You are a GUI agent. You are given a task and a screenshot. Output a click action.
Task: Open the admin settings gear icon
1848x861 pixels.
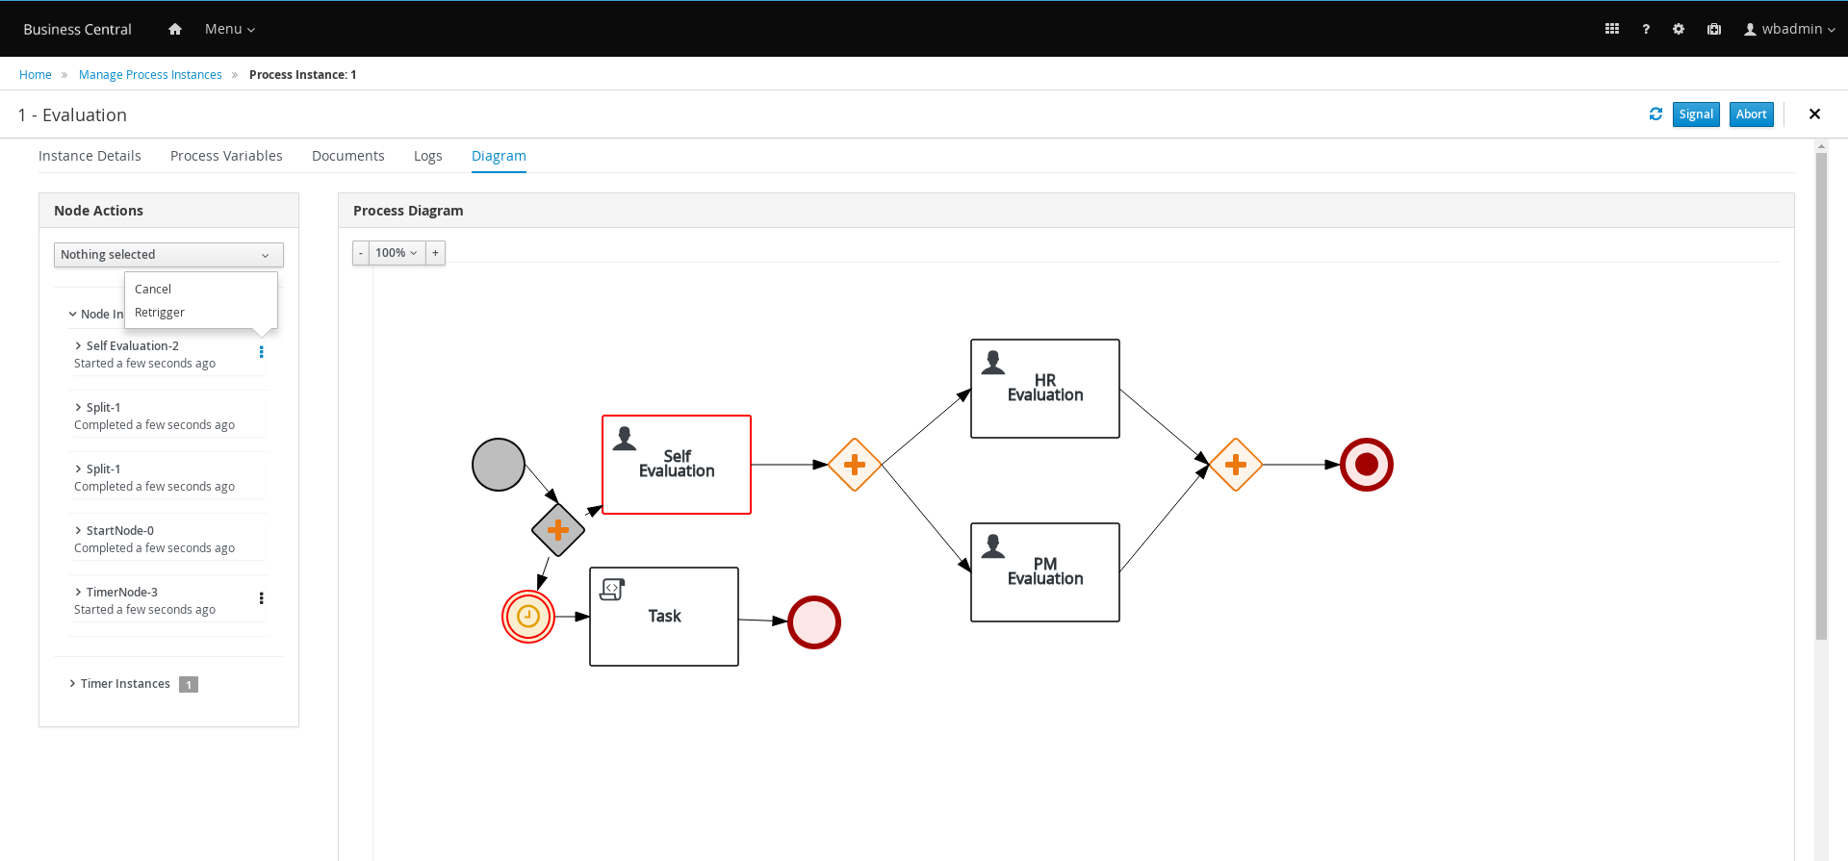point(1679,29)
